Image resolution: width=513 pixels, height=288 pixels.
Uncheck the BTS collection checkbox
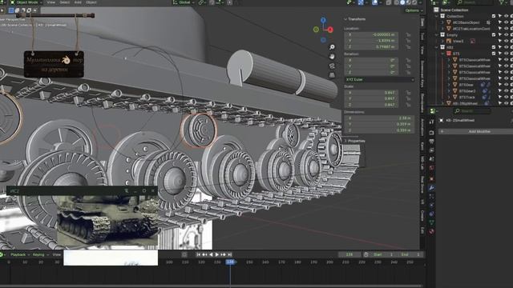click(x=494, y=54)
